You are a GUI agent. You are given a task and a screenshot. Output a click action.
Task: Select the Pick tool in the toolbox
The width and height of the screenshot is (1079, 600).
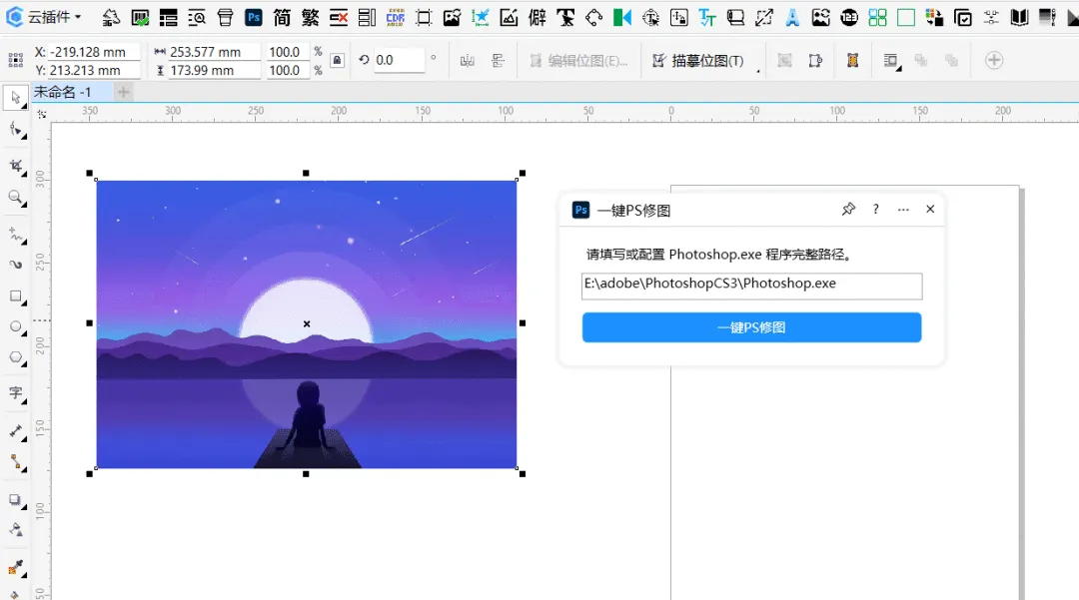click(x=16, y=98)
